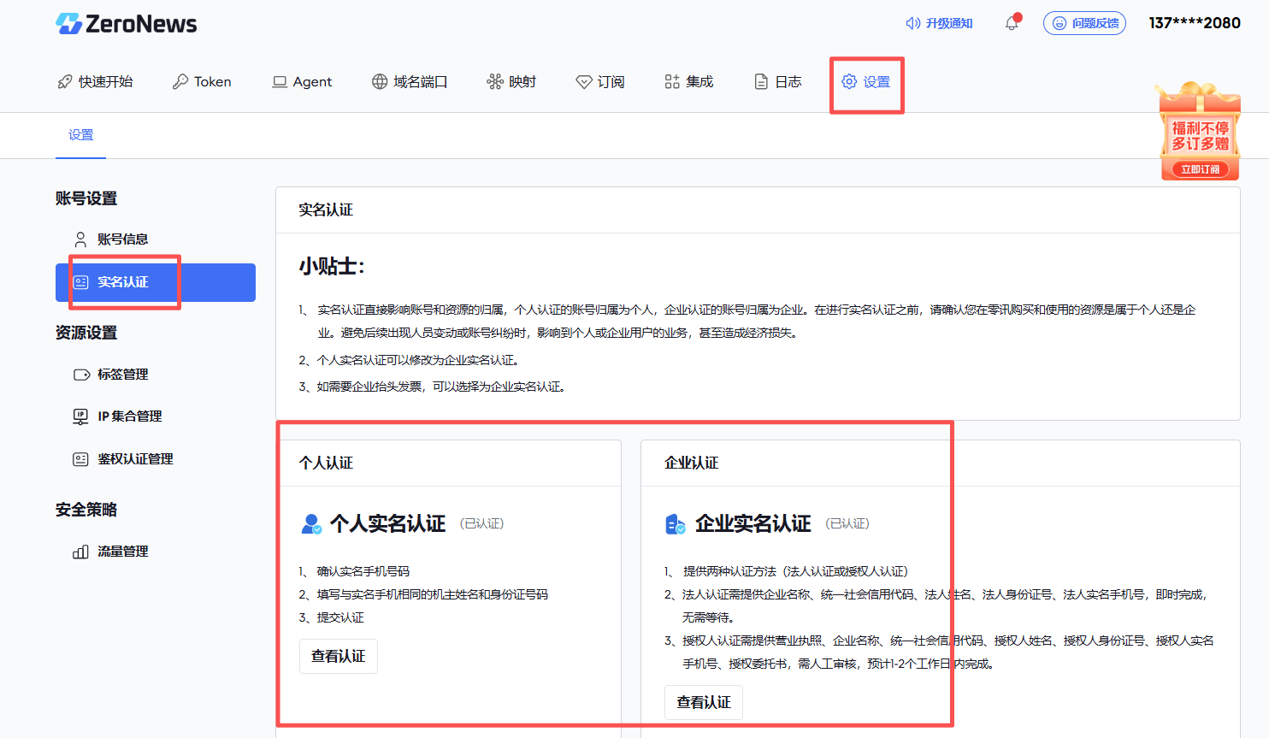
Task: Click the 升级通知 speaker icon
Action: (x=912, y=23)
